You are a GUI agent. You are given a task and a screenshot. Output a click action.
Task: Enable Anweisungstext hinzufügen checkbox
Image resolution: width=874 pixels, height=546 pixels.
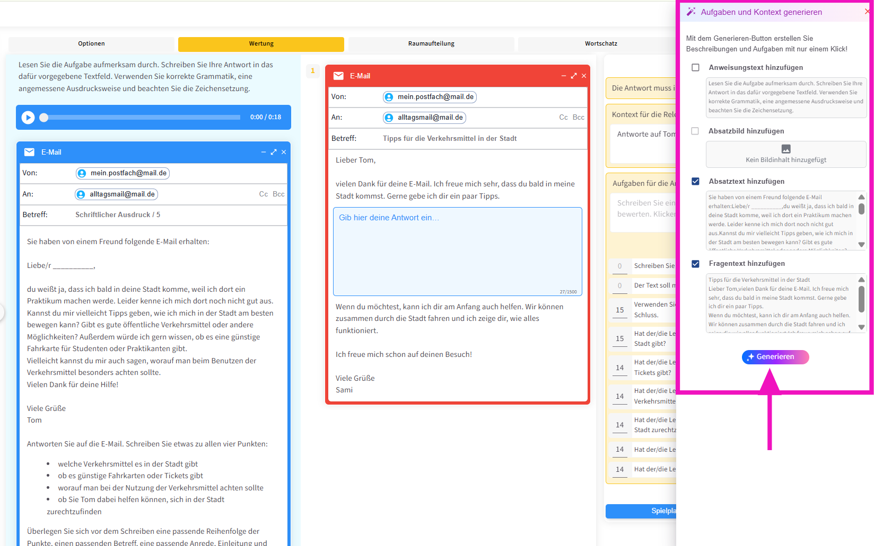point(695,68)
